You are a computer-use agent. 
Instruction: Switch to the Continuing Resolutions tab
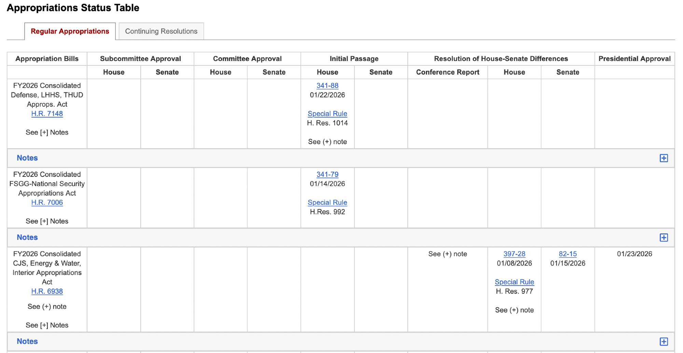[161, 31]
